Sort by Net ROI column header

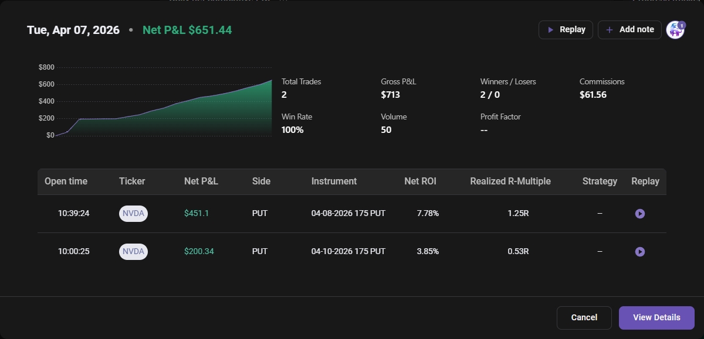click(421, 182)
